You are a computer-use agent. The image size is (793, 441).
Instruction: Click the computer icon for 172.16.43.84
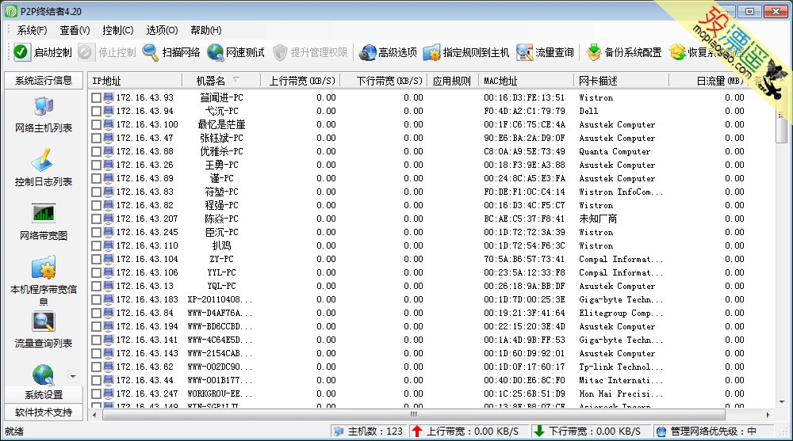pos(109,313)
